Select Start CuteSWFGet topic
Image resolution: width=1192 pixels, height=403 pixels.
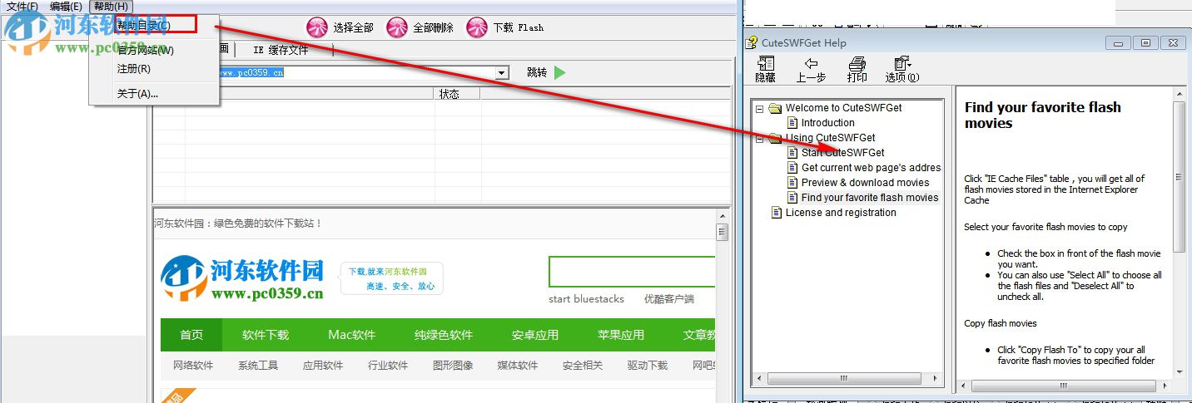pos(842,153)
